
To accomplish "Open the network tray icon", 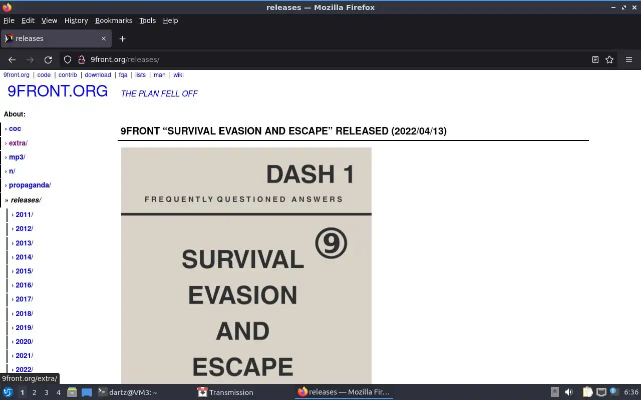I will pos(601,392).
